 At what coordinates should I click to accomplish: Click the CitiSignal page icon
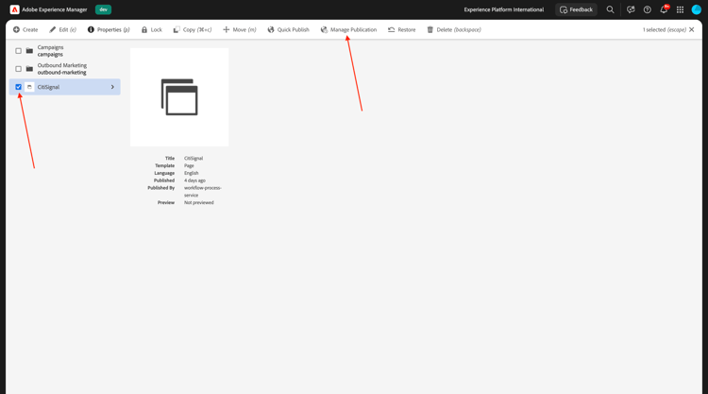[x=29, y=87]
